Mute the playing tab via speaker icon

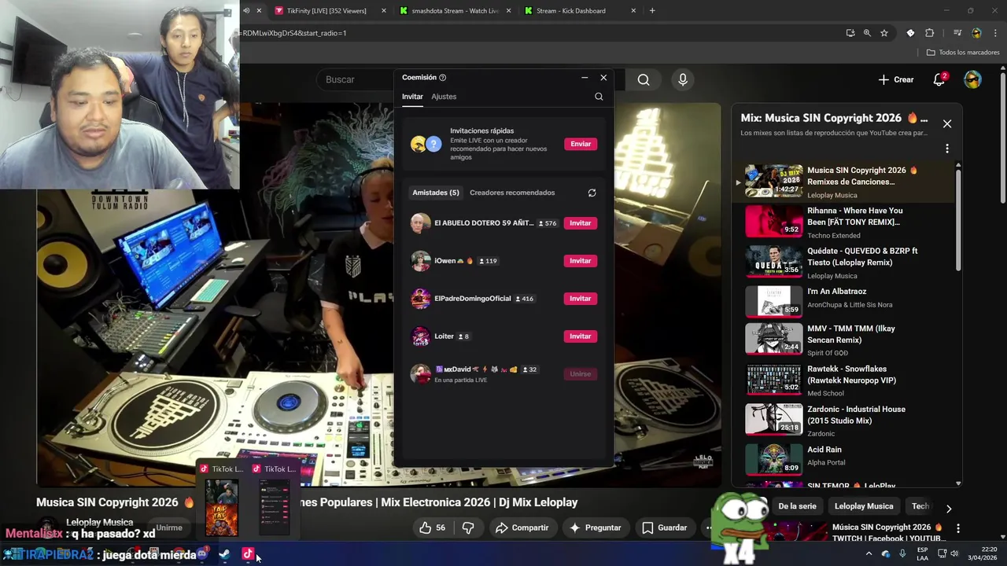click(246, 11)
